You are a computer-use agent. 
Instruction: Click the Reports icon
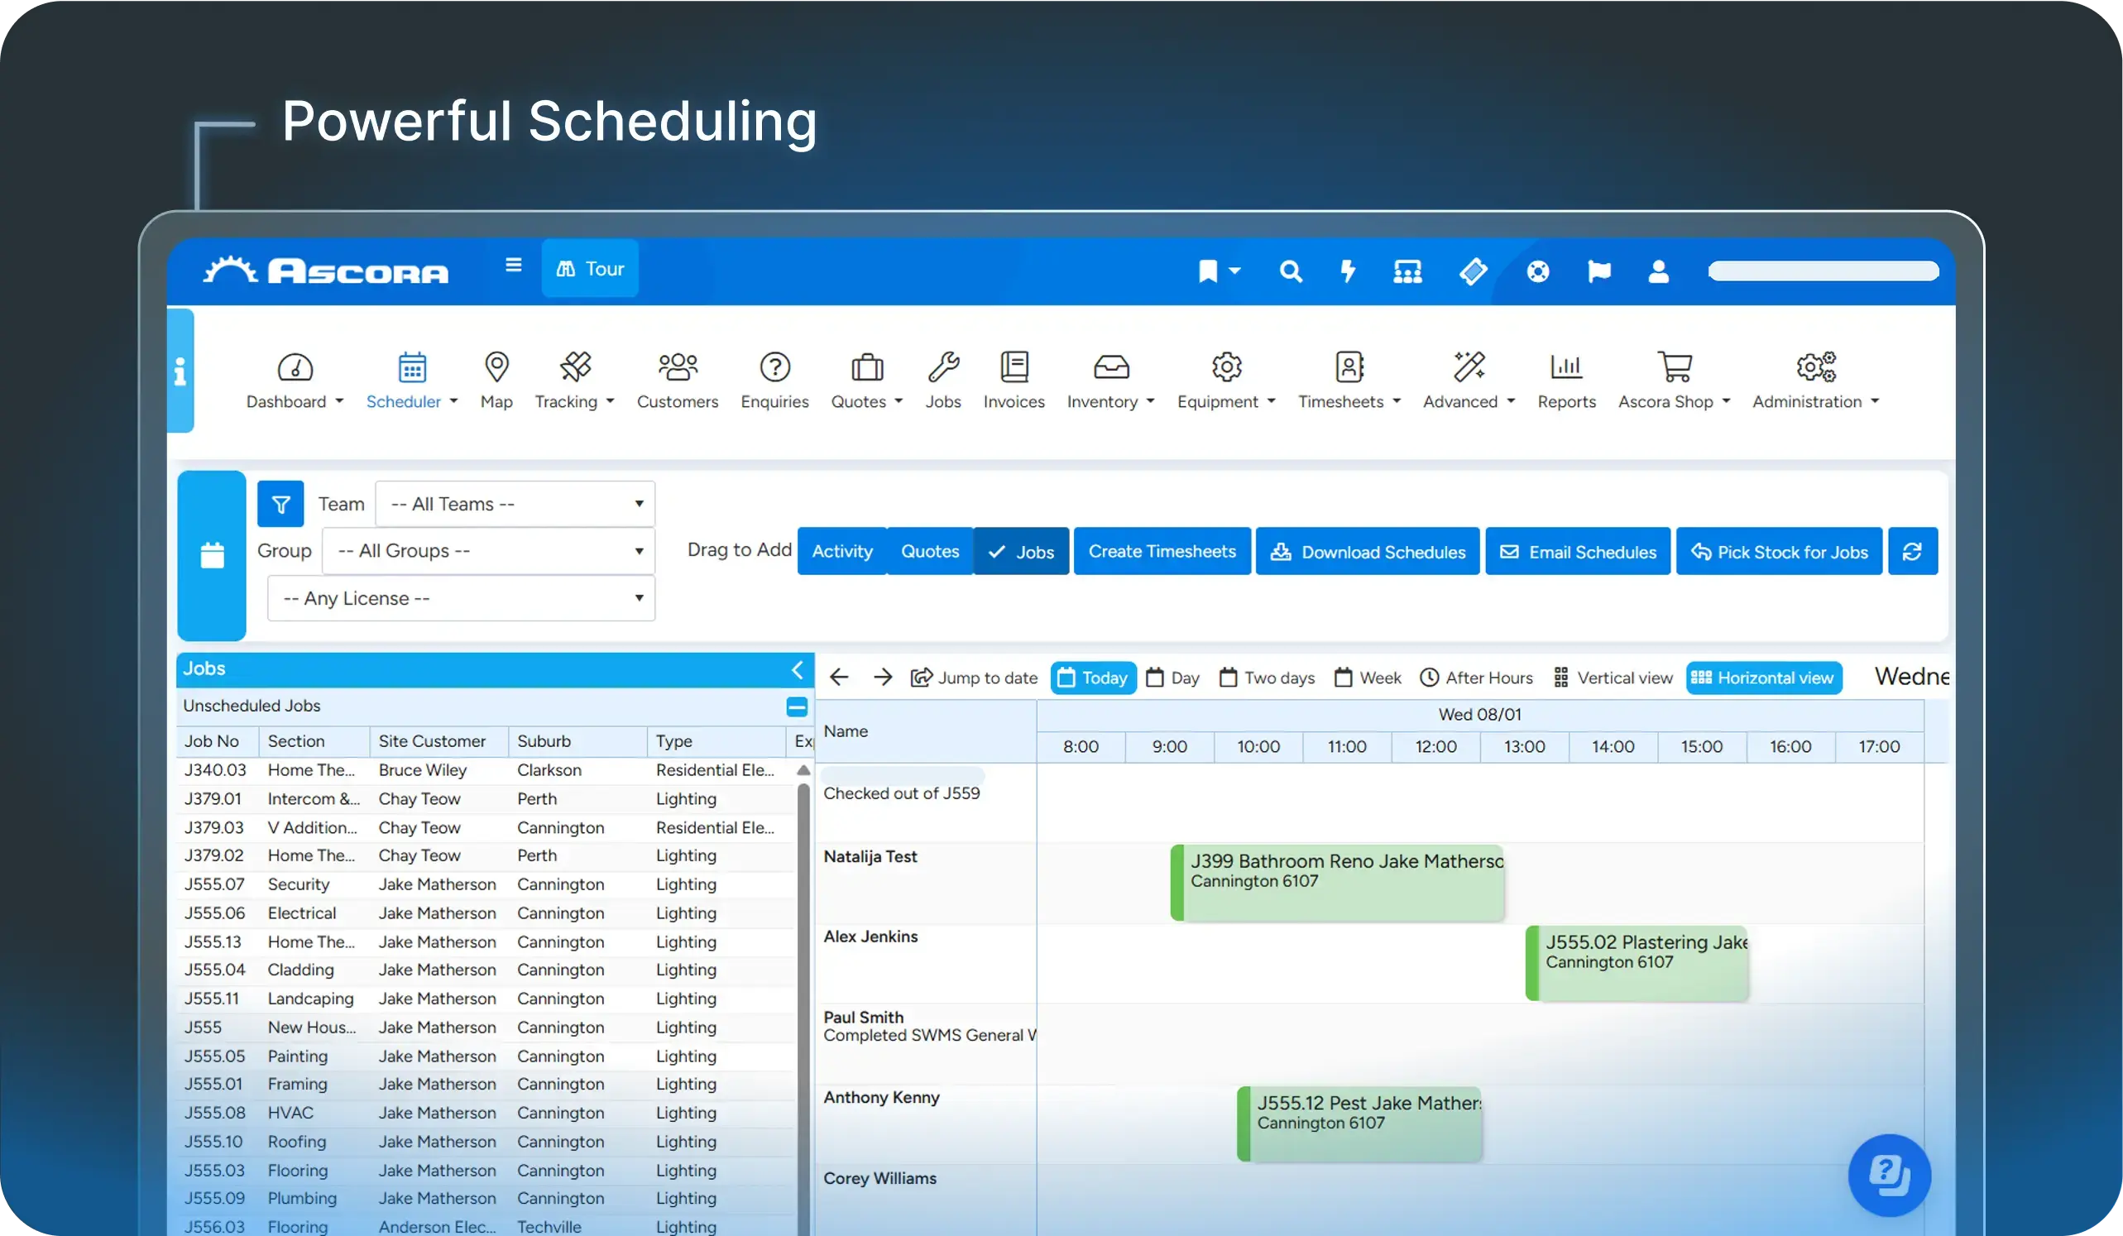[x=1565, y=381]
